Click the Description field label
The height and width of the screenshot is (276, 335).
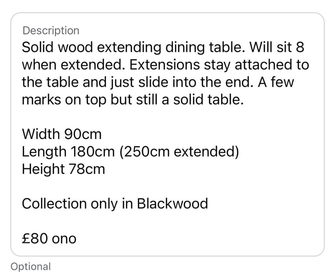coord(51,31)
